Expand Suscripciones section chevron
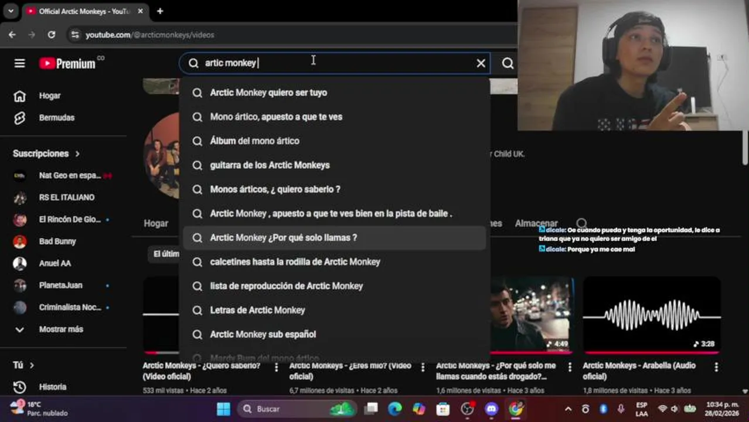The width and height of the screenshot is (749, 422). pos(77,154)
